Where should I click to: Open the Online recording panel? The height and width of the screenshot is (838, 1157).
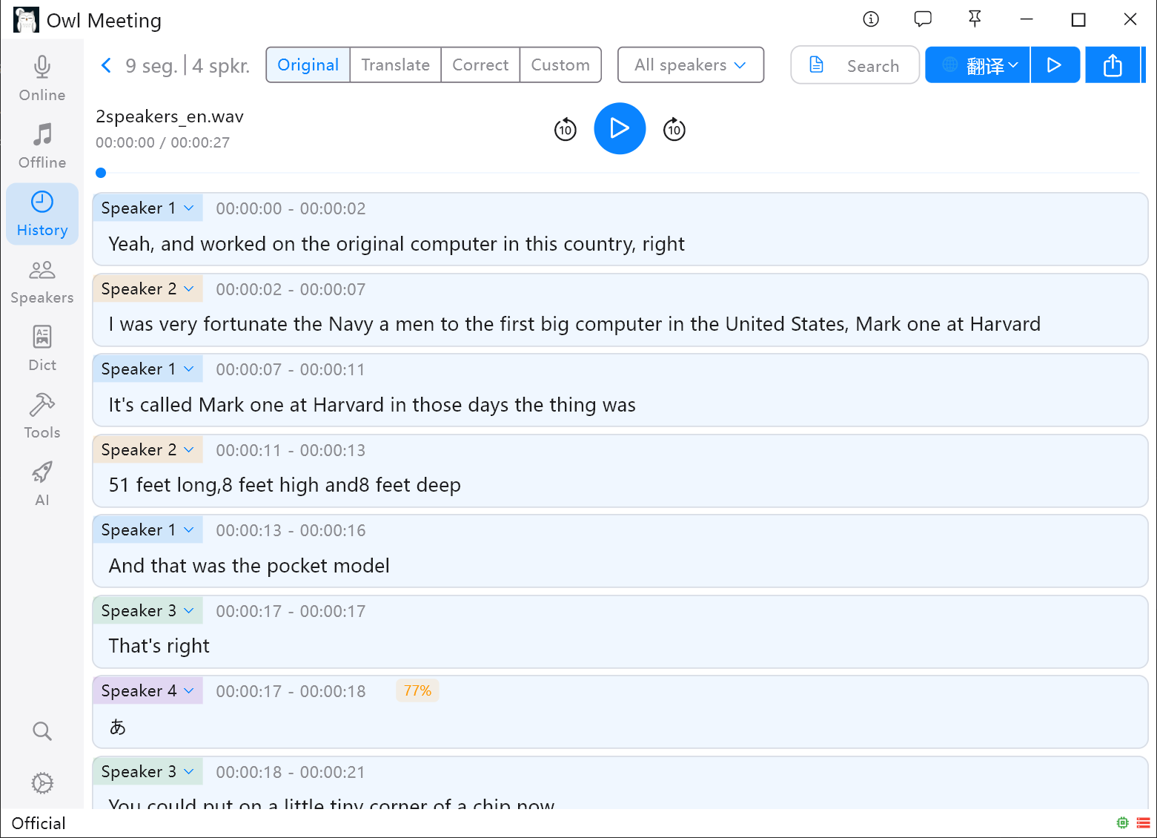click(x=42, y=76)
